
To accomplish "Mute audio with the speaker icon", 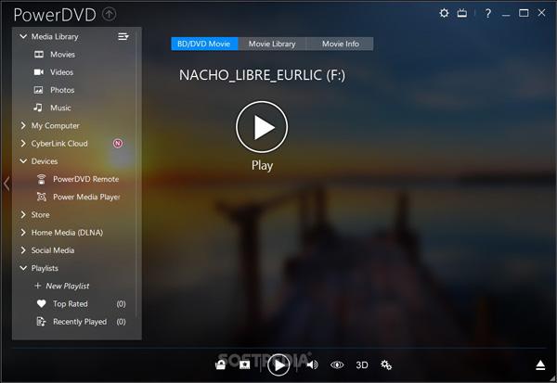I will coord(312,364).
